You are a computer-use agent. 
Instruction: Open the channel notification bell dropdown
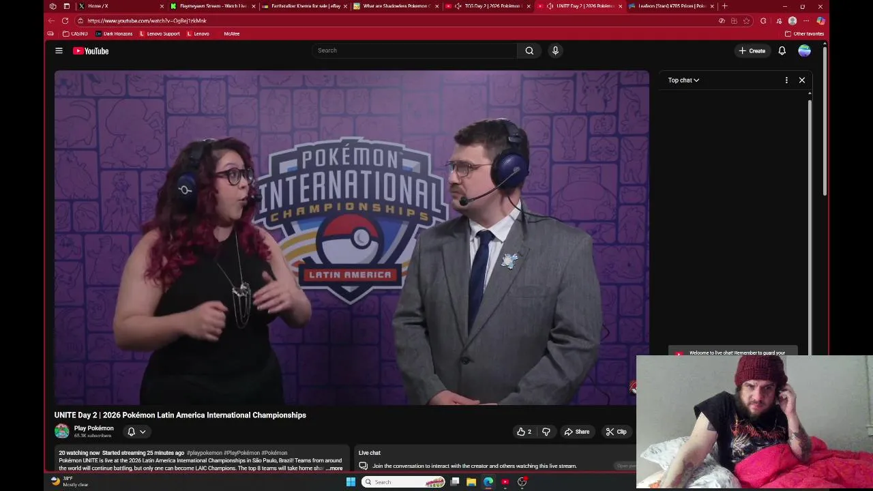136,432
